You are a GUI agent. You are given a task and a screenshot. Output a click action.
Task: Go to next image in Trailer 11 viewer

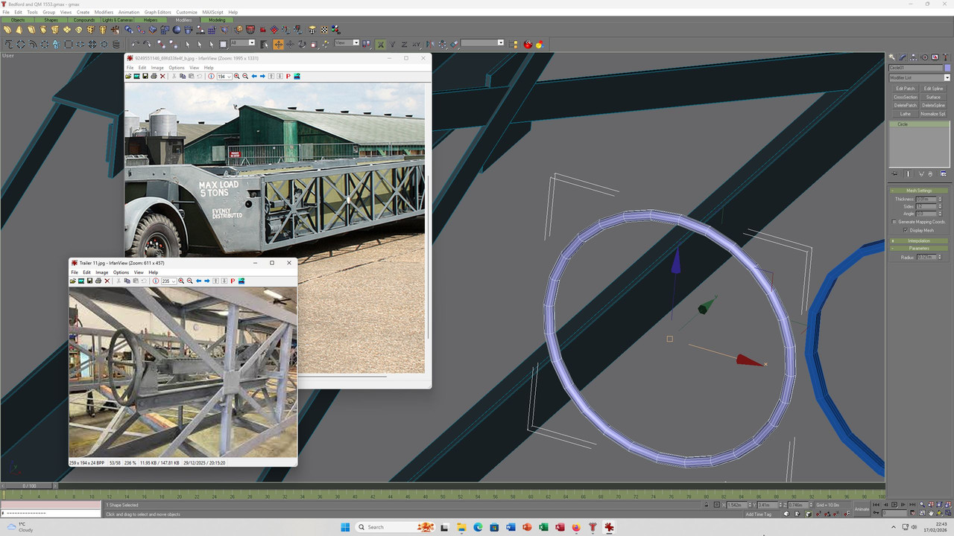(207, 281)
